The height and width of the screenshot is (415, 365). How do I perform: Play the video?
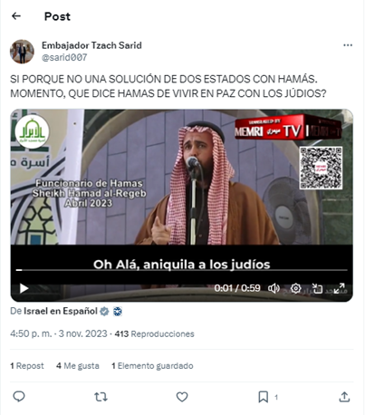point(24,288)
